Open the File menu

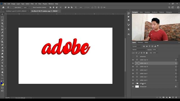[5, 4]
